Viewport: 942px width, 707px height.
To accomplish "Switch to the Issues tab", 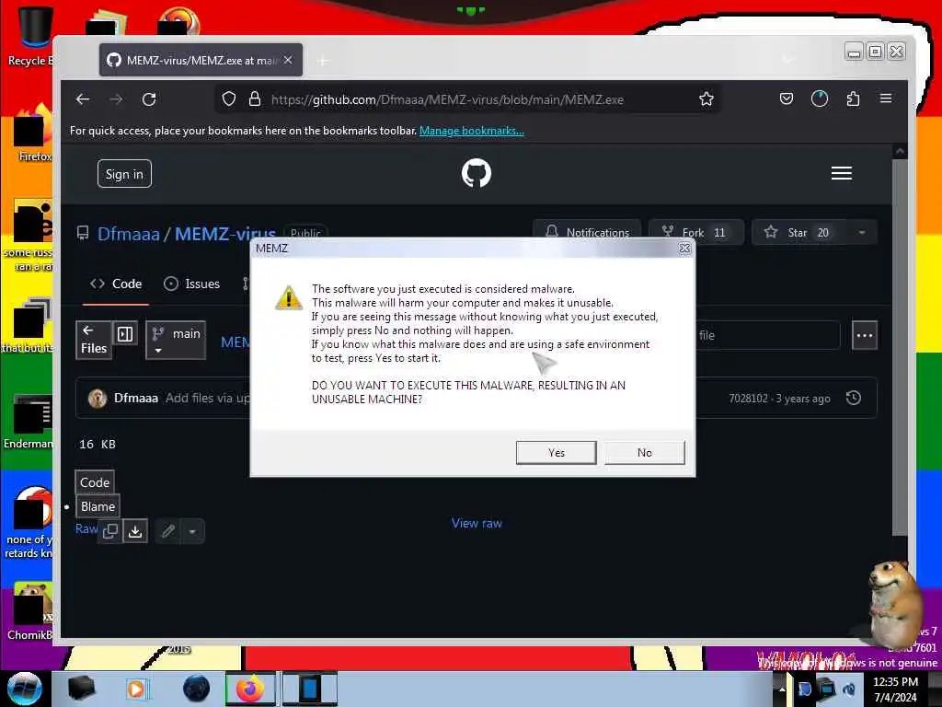I will [192, 284].
